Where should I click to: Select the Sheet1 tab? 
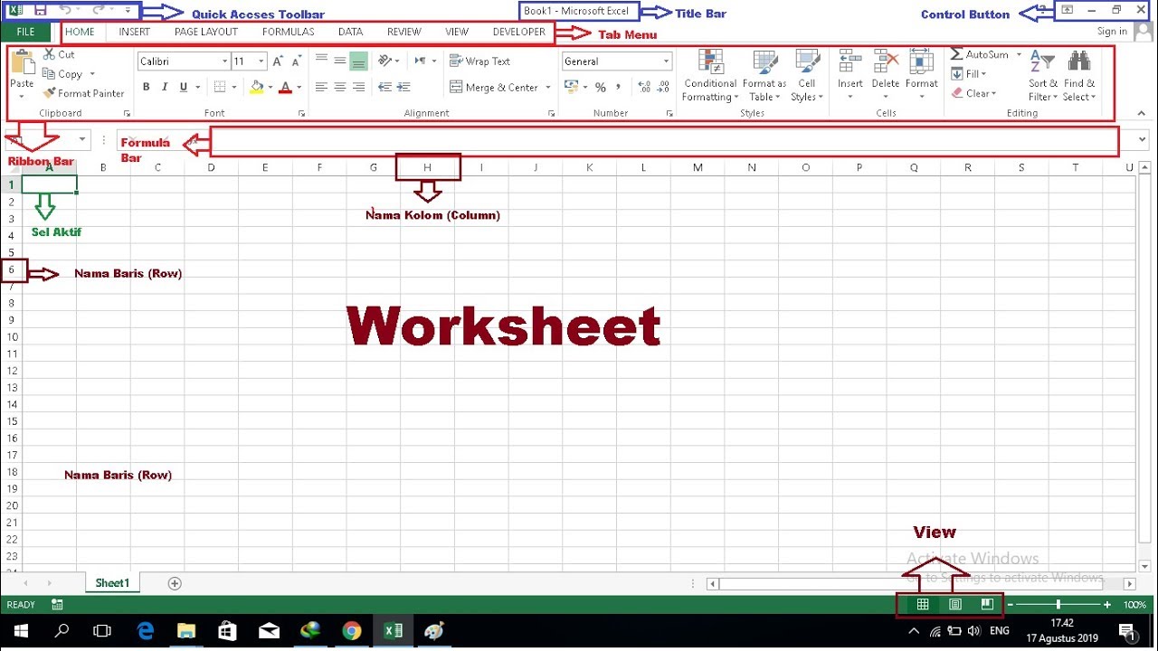[x=112, y=583]
